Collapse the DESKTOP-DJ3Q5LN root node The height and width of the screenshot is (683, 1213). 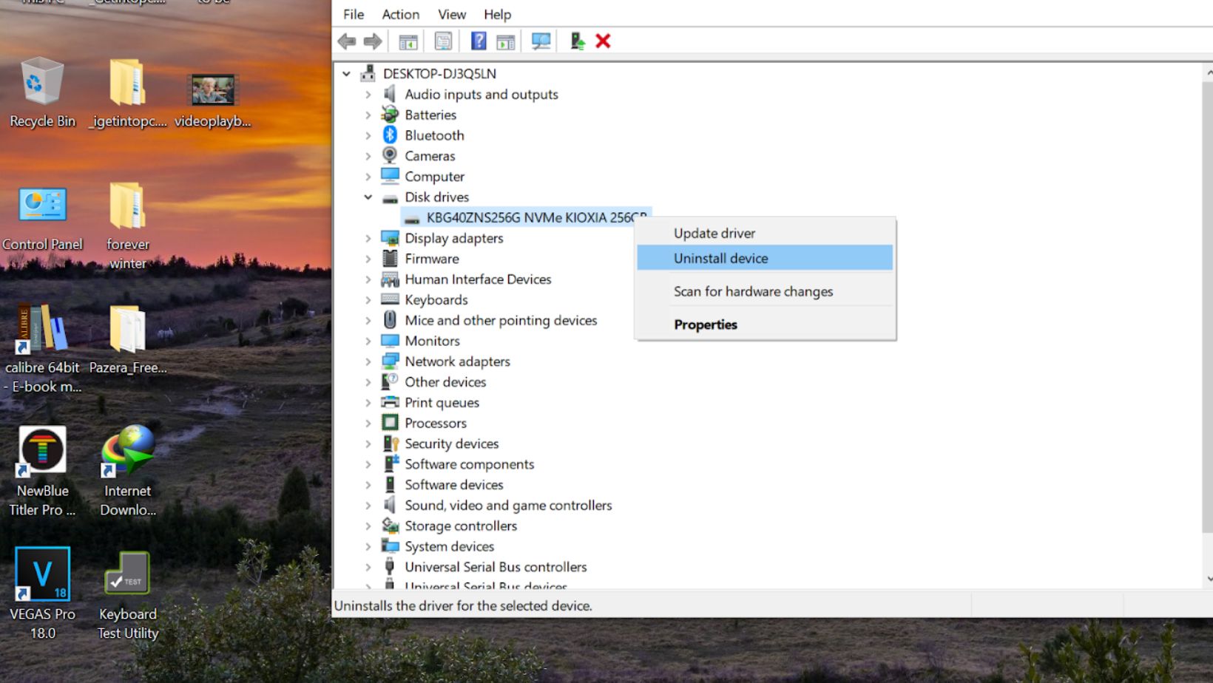(346, 74)
